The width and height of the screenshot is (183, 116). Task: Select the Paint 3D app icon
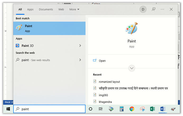pyautogui.click(x=17, y=46)
